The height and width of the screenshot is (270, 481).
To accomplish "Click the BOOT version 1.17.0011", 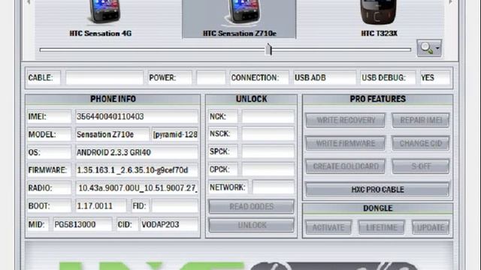I will coord(101,206).
